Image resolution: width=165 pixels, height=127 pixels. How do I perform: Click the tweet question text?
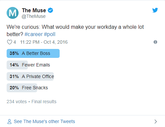(75, 30)
